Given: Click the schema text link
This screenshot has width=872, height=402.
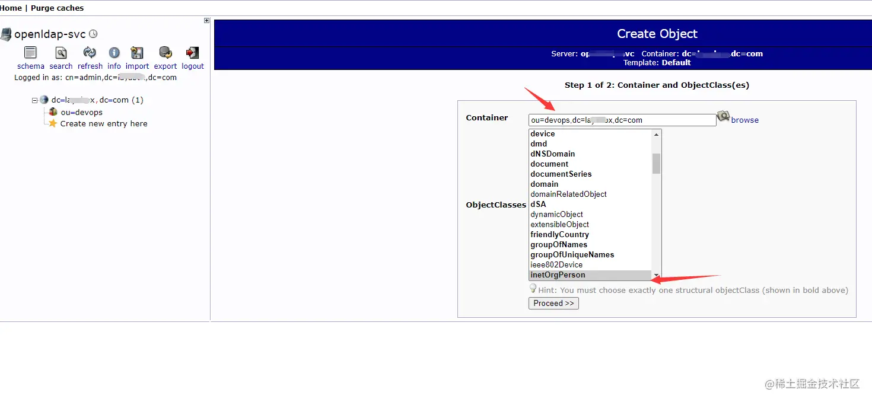Looking at the screenshot, I should tap(31, 66).
